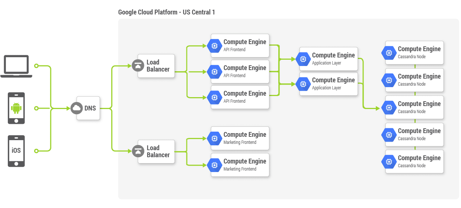Click the bottom Marketing Frontend hexagon icon
Image resolution: width=461 pixels, height=208 pixels.
(214, 165)
